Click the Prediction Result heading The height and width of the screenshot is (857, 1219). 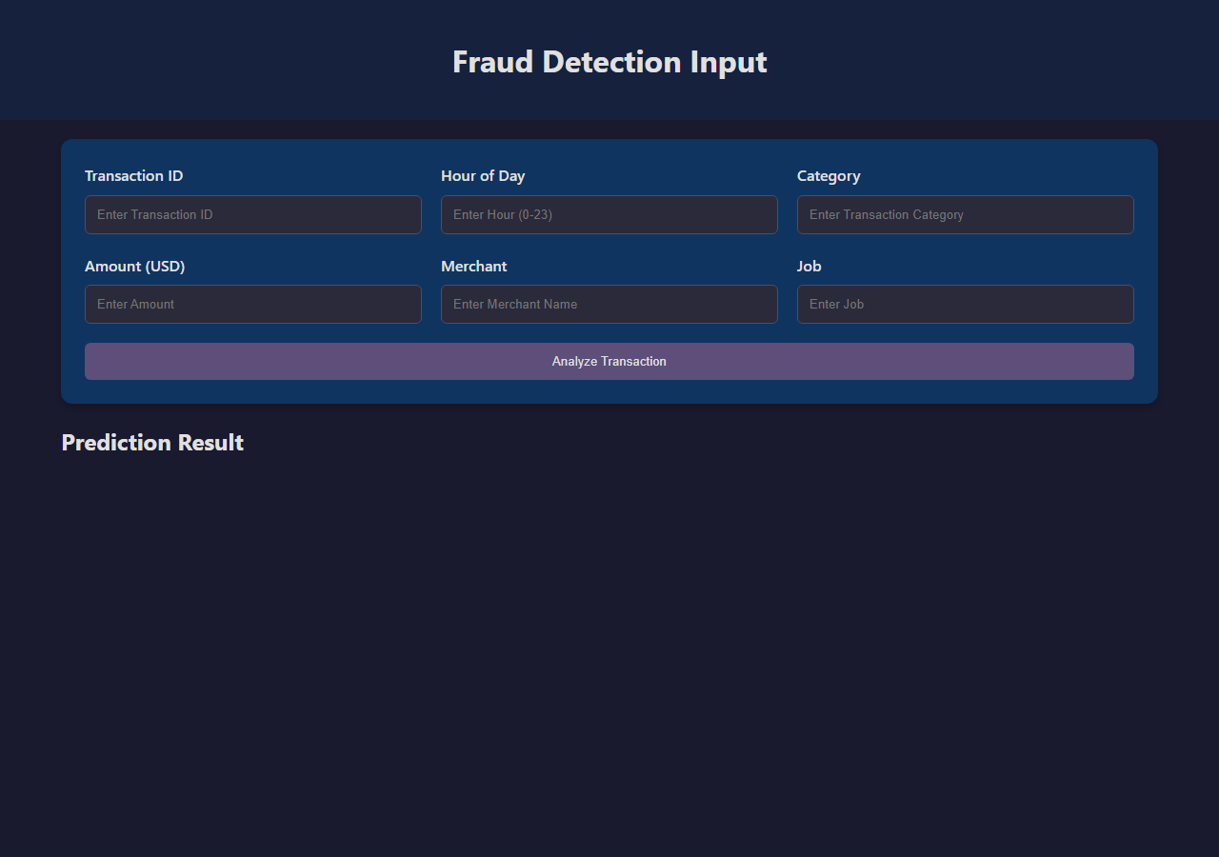[x=152, y=443]
